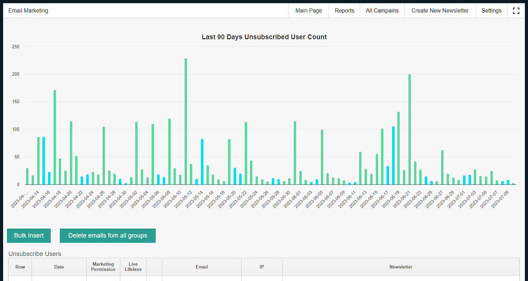528x281 pixels.
Task: Toggle fullscreen mode icon
Action: coord(516,11)
